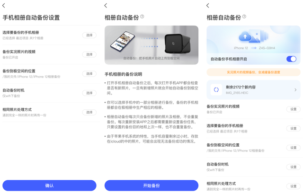Click 设置 beside 备份实况照片的视频

click(x=294, y=109)
